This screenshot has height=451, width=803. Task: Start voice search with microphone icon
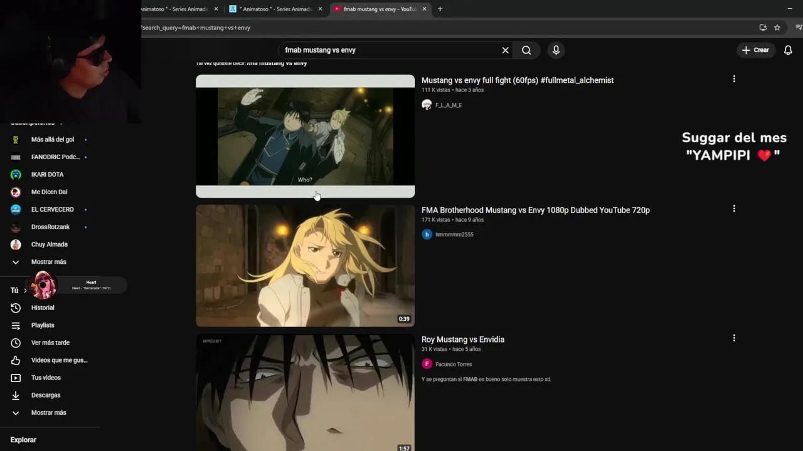556,50
